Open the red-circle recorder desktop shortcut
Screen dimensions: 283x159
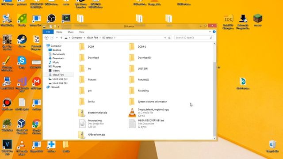point(7,102)
